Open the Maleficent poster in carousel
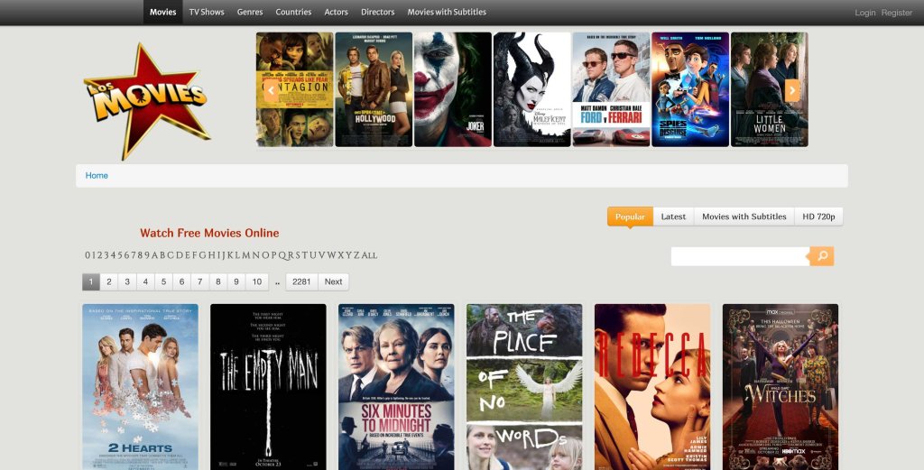924x470 pixels. [x=532, y=89]
